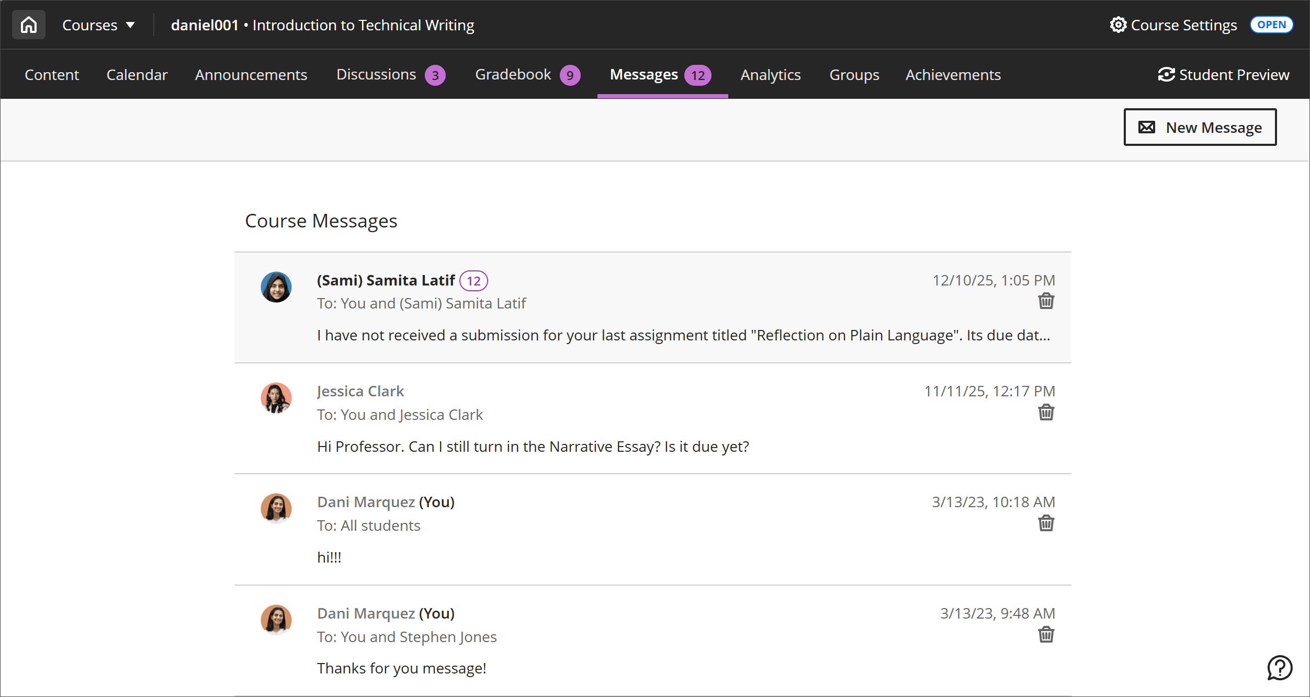This screenshot has height=697, width=1310.
Task: Toggle the course OPEN status badge
Action: pyautogui.click(x=1272, y=24)
